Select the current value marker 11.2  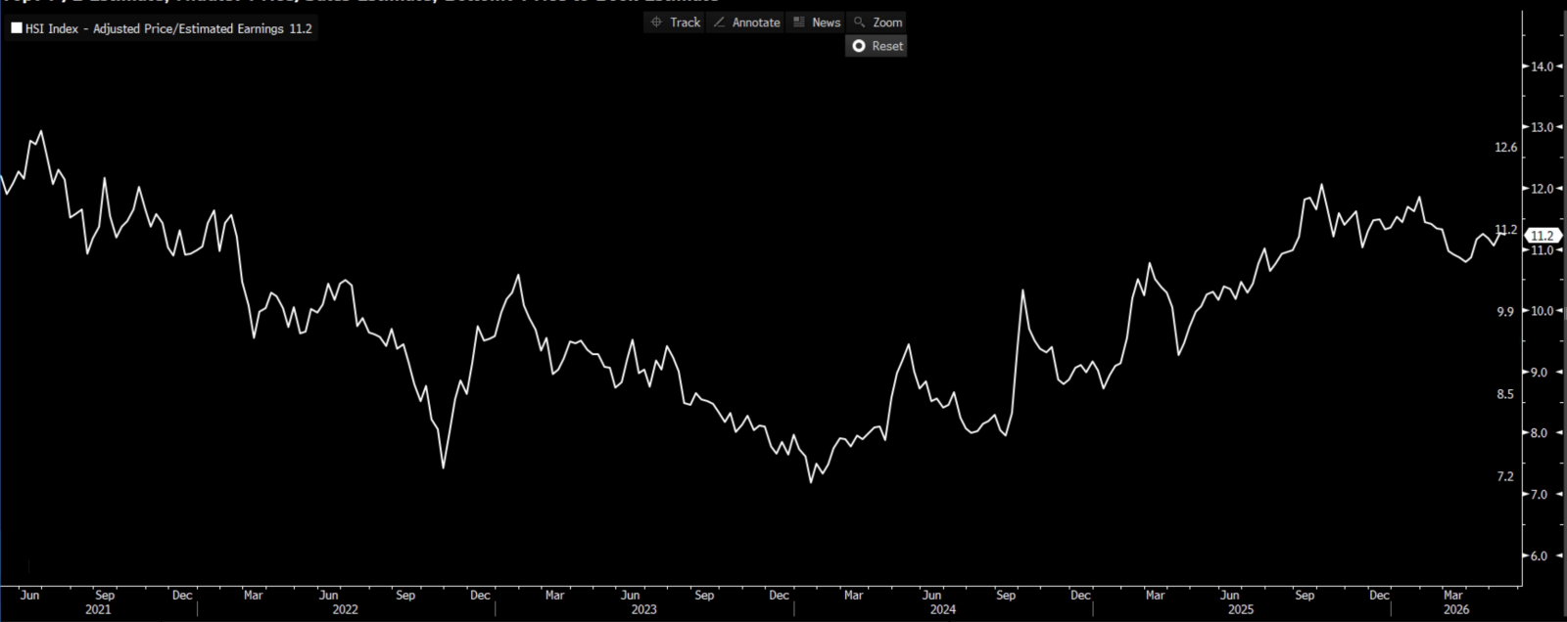[x=1543, y=236]
